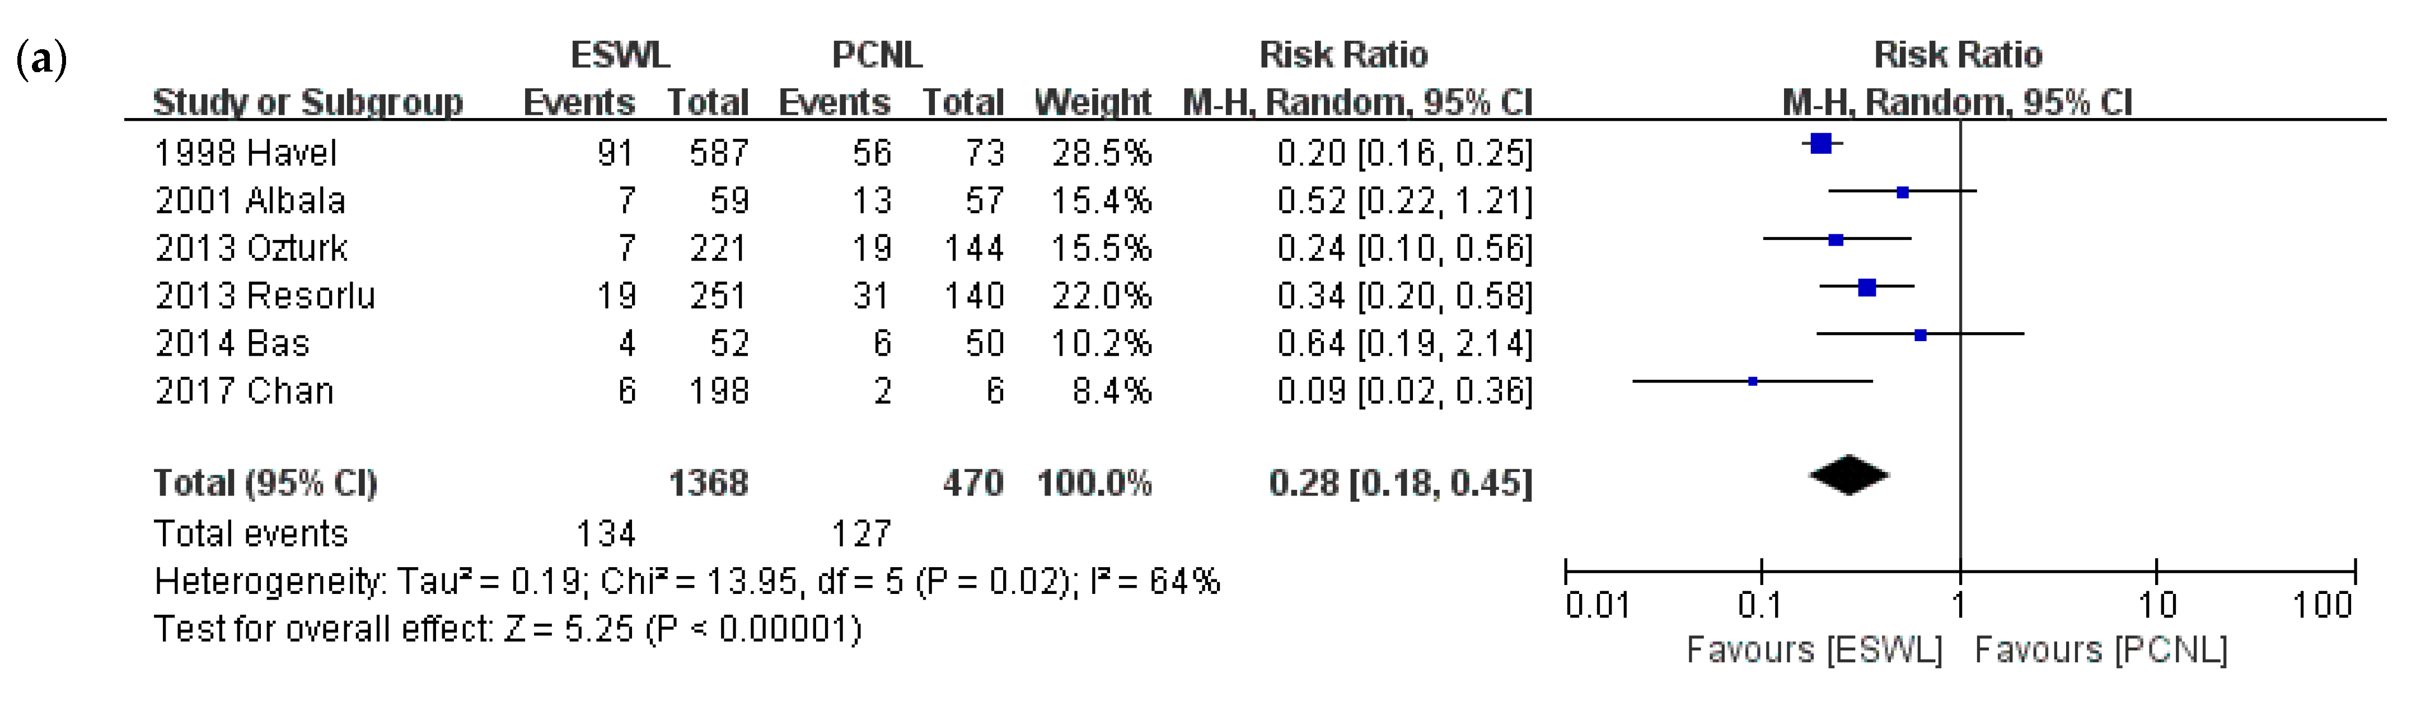Click the black overall effect diamond
The width and height of the screenshot is (2416, 703).
(1848, 476)
